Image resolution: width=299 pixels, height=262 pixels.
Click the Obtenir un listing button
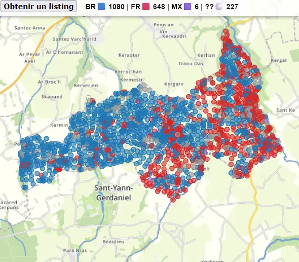[39, 6]
